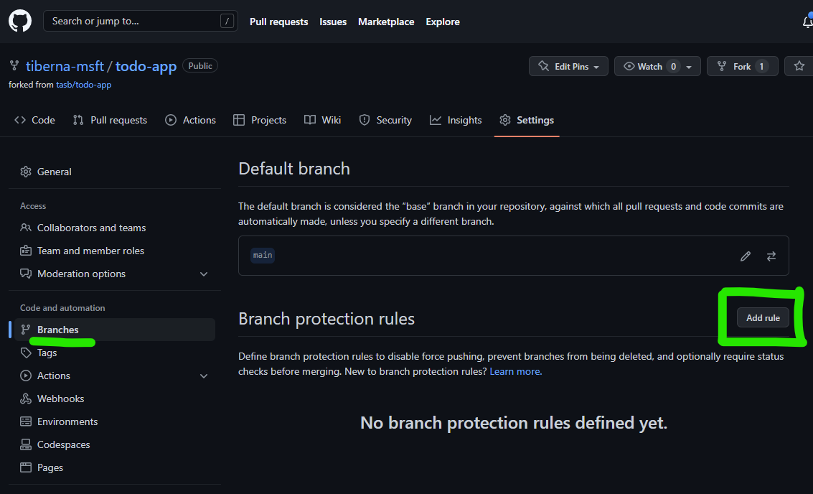Open the notifications bell icon
The width and height of the screenshot is (813, 494).
(807, 22)
